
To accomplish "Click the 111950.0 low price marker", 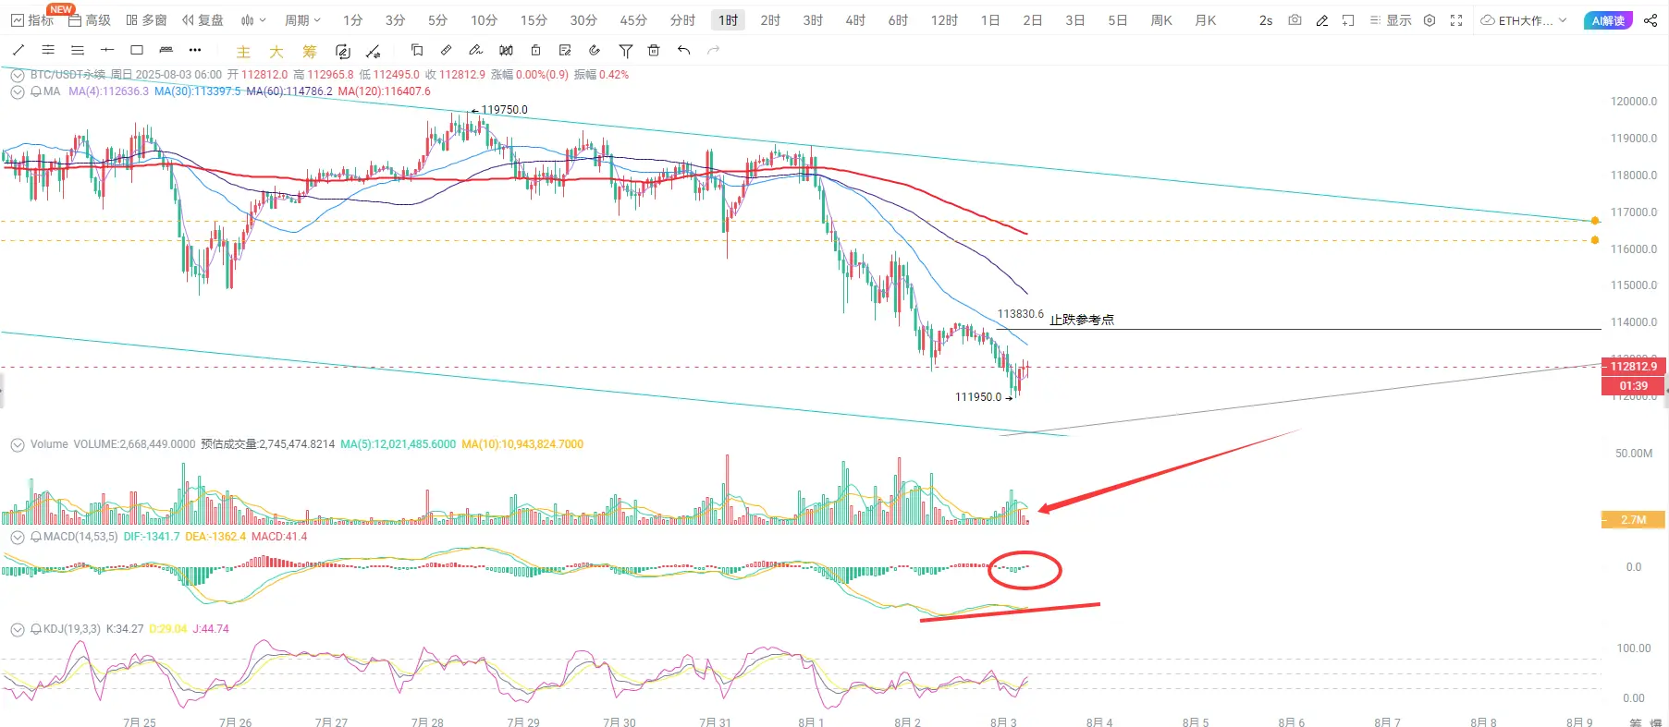I will (x=983, y=397).
